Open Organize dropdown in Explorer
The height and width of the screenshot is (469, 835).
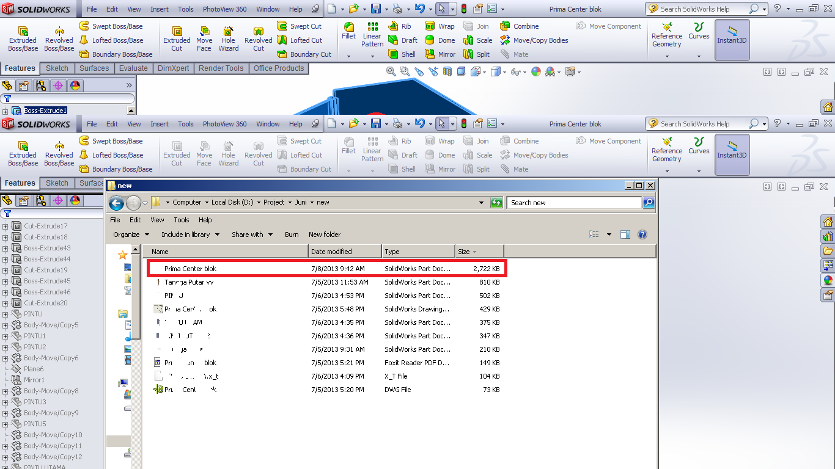[x=131, y=234]
